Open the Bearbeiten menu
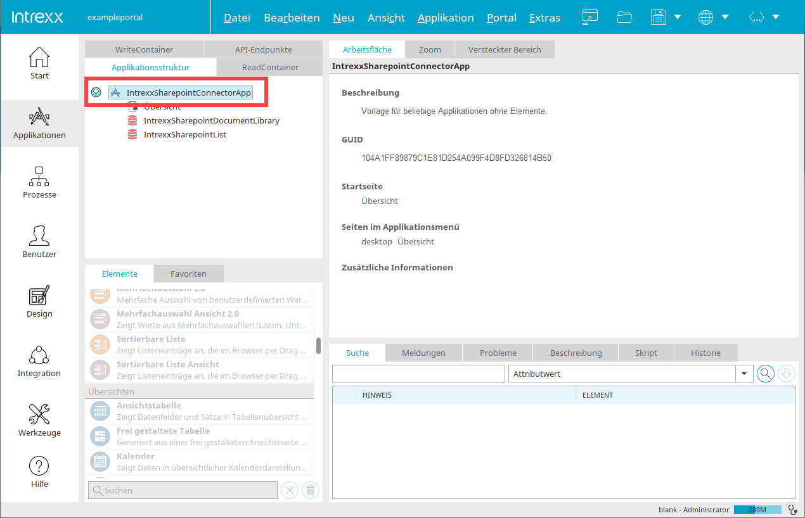 pos(292,18)
